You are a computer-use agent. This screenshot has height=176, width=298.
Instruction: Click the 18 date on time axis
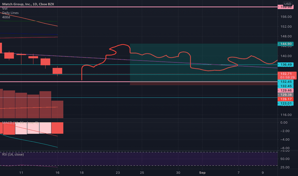(x=82, y=172)
